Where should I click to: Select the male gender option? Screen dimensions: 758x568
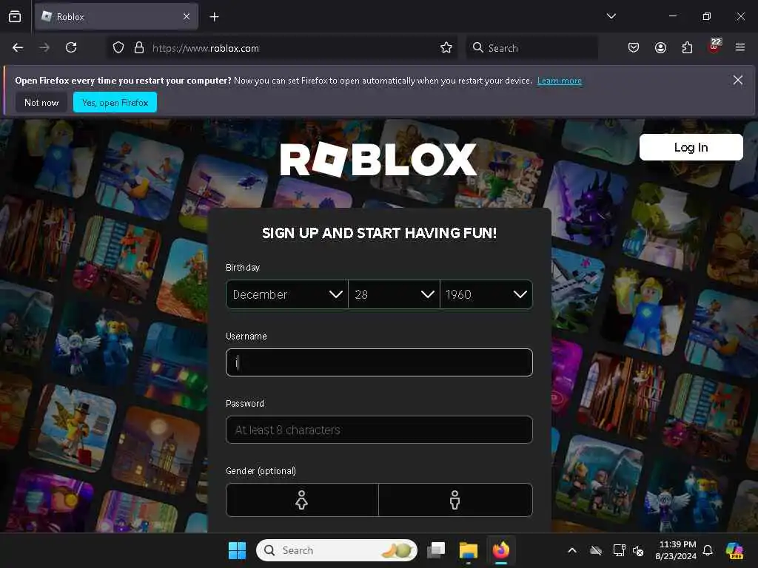pos(455,500)
